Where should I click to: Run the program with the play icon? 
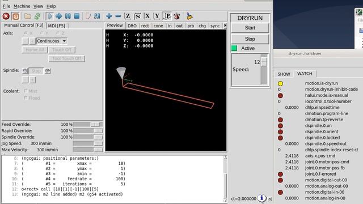(x=49, y=16)
